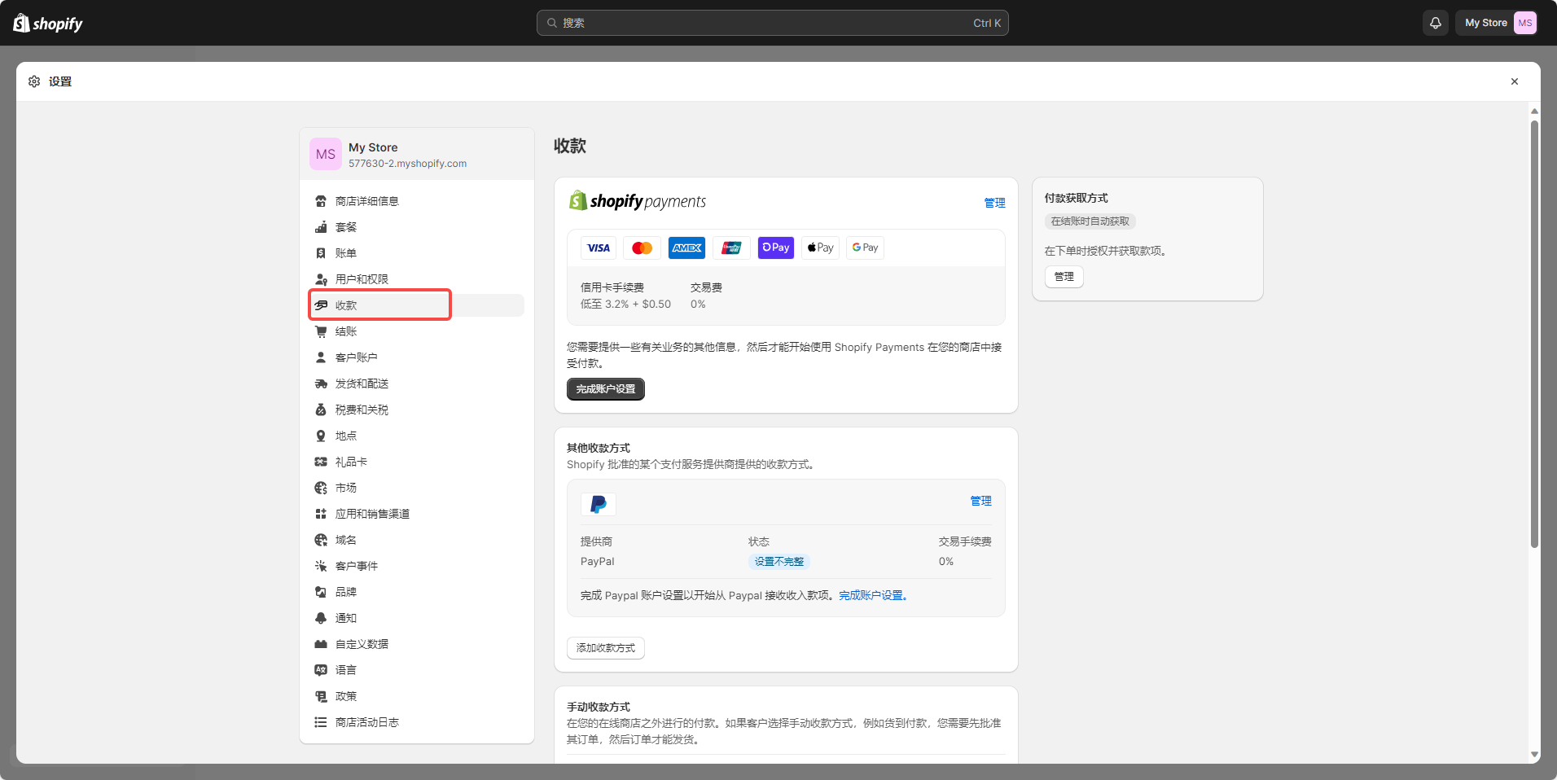This screenshot has width=1557, height=780.
Task: Click the 商店活动日志 list icon
Action: (x=321, y=722)
